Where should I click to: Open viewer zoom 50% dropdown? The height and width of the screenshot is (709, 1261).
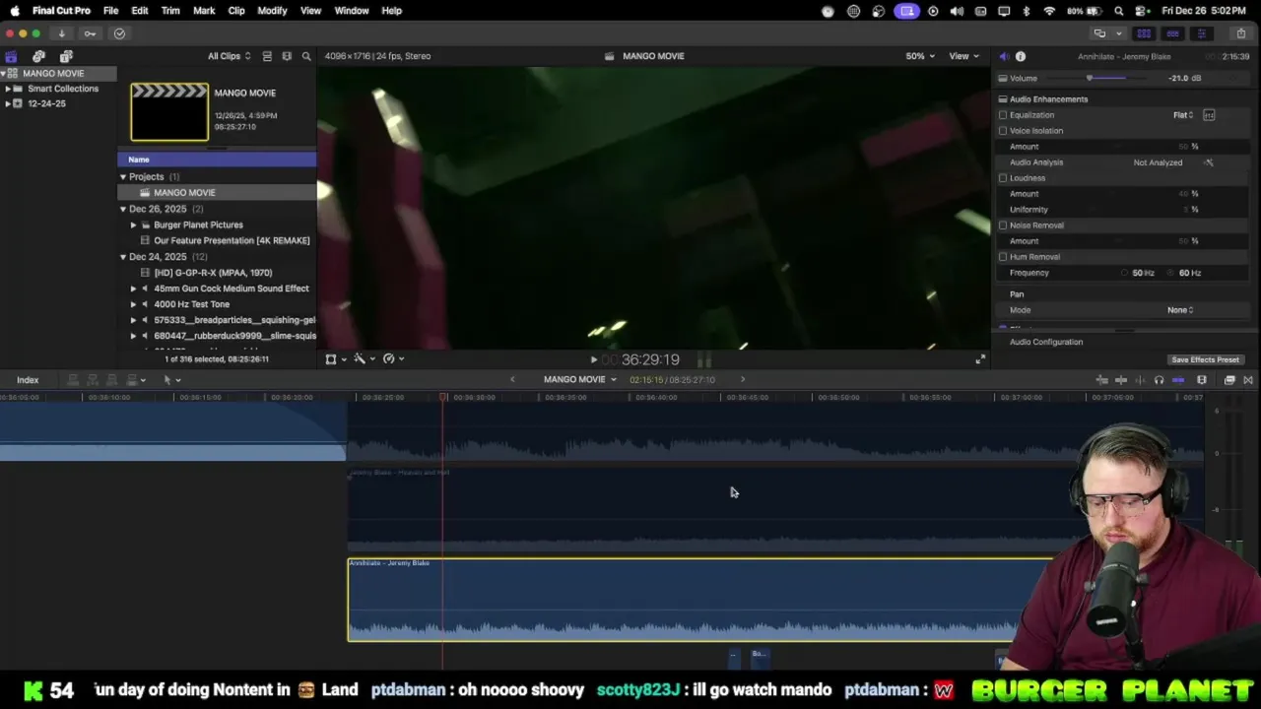click(920, 56)
